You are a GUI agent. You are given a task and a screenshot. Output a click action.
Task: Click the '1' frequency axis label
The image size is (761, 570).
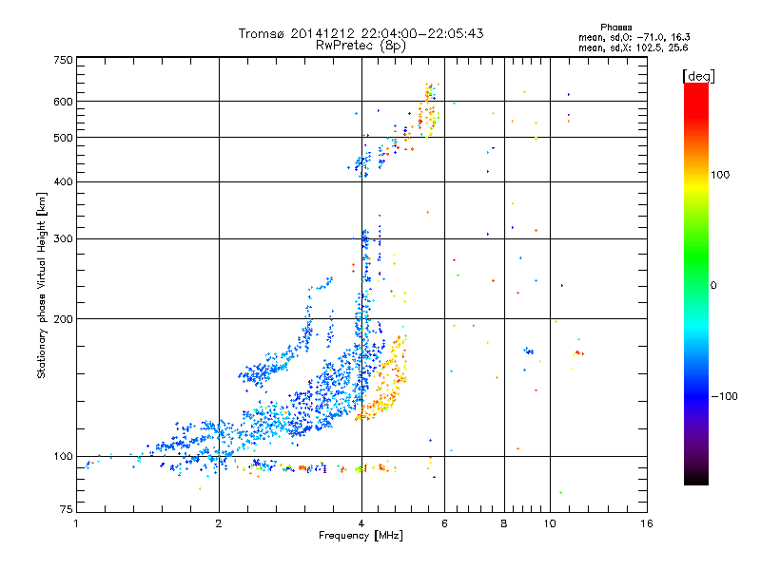(76, 524)
